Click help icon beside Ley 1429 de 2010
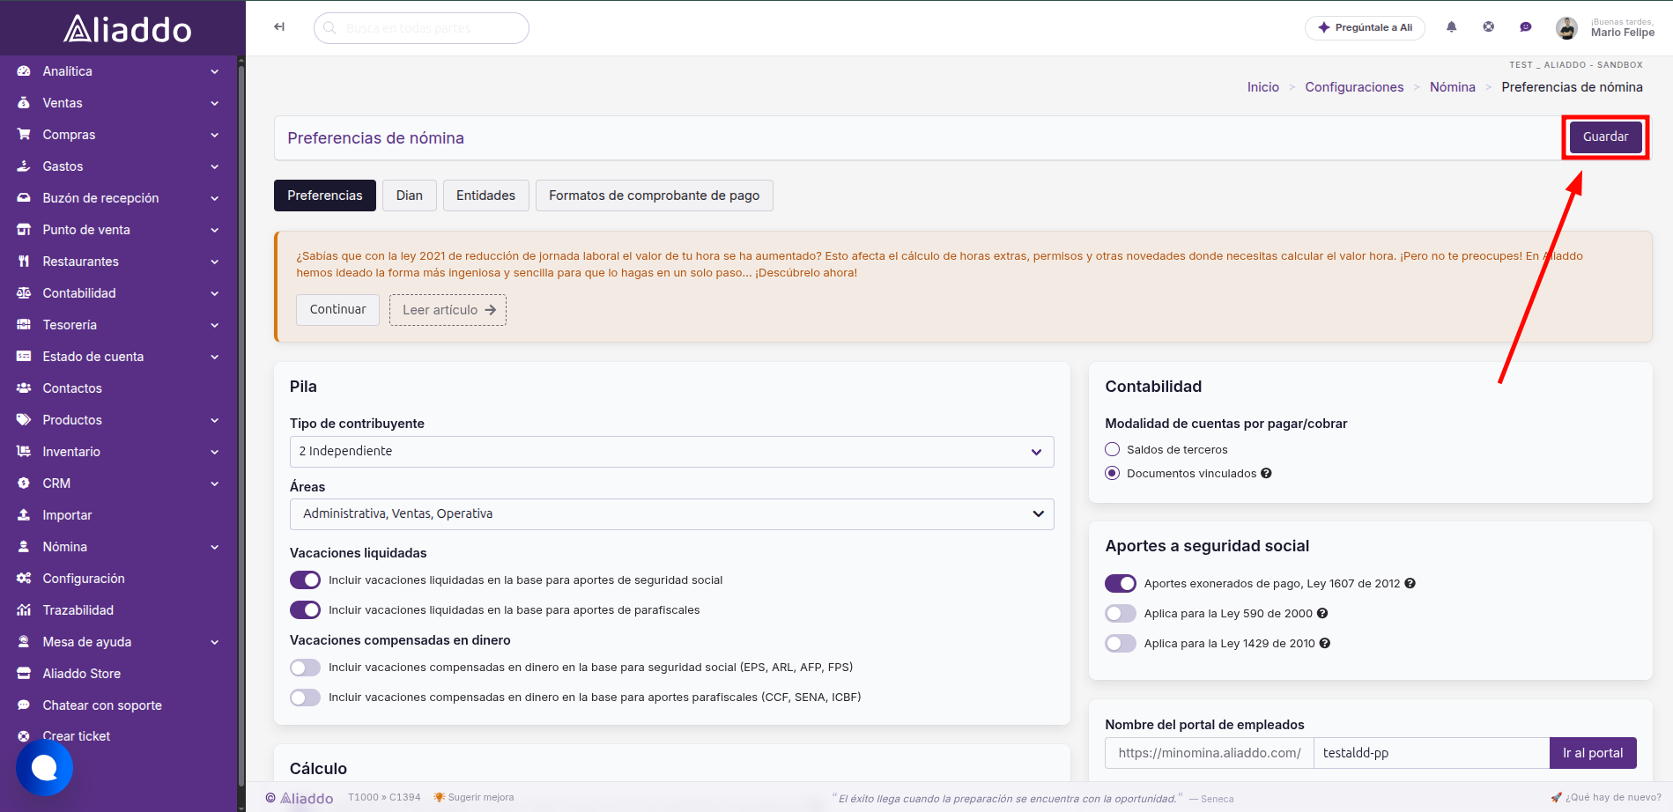 (1325, 643)
